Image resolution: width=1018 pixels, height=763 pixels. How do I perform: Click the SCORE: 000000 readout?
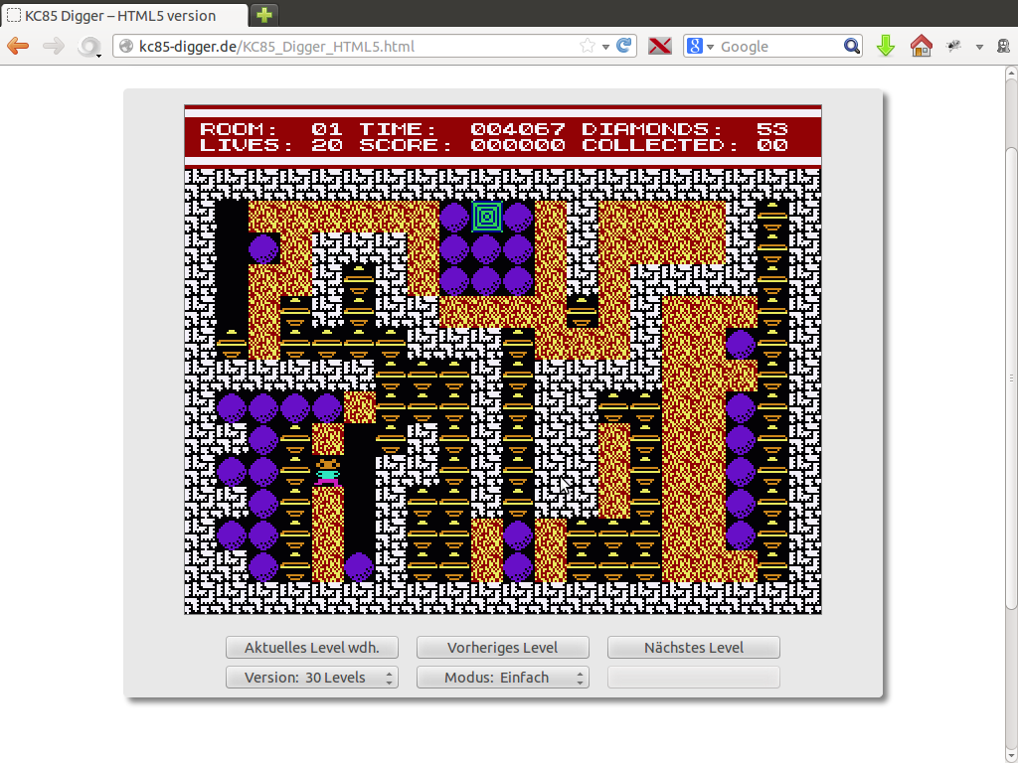(462, 145)
